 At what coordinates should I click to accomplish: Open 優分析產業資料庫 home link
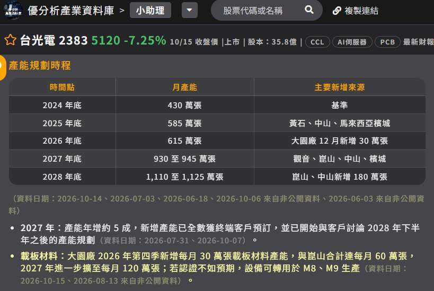click(x=71, y=11)
